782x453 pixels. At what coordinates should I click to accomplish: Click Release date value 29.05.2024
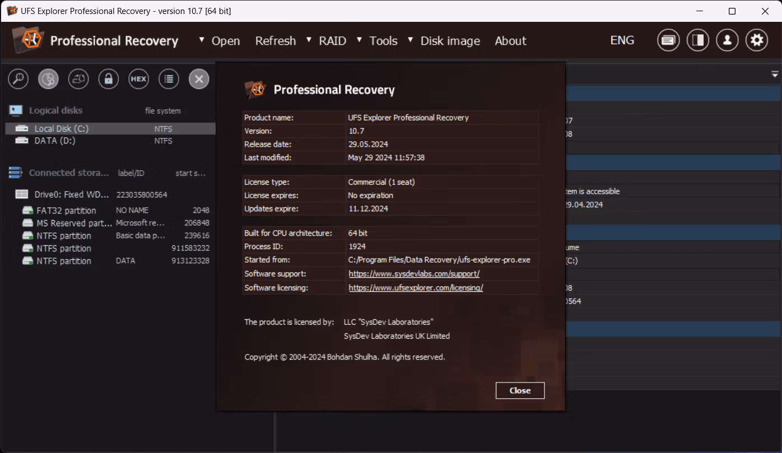[x=368, y=144]
